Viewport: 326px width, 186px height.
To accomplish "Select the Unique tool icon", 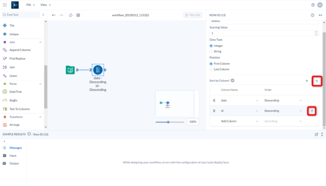I will click(5, 34).
